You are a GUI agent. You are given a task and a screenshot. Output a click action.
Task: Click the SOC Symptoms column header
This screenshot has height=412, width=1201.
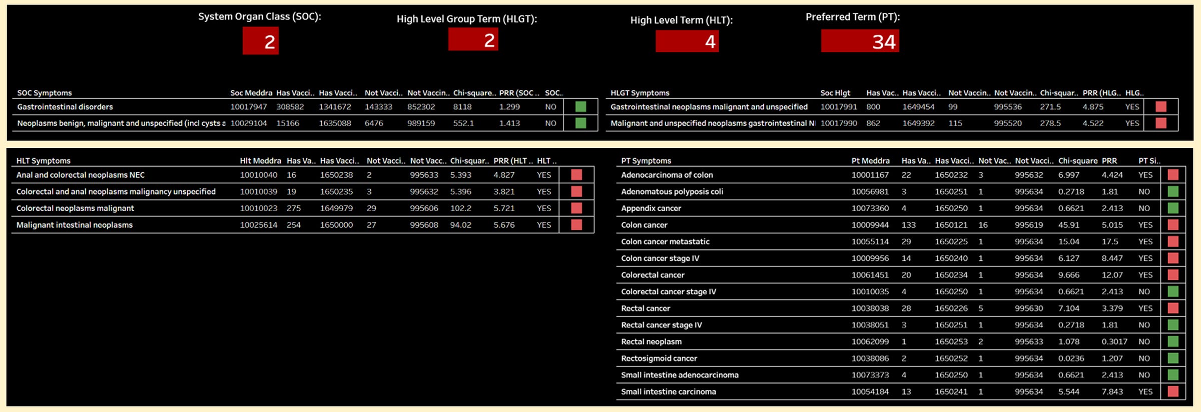point(45,93)
